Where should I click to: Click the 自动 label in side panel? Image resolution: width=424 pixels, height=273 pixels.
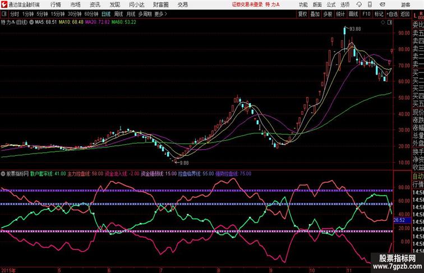click(x=418, y=176)
